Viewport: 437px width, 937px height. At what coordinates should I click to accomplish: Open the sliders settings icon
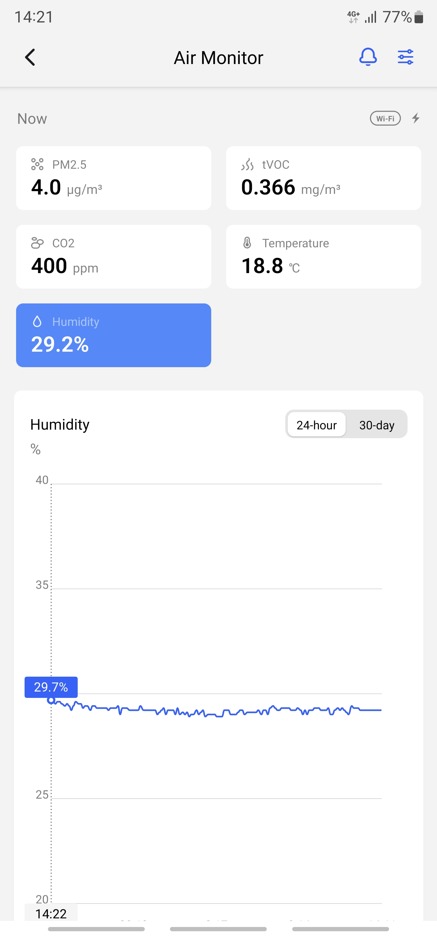(405, 57)
